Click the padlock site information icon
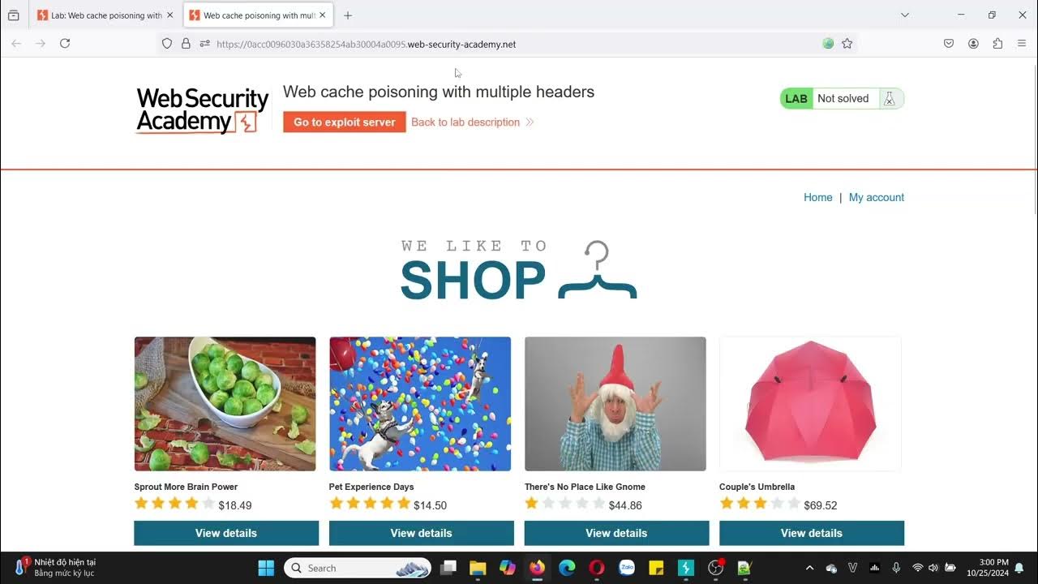 click(x=186, y=44)
